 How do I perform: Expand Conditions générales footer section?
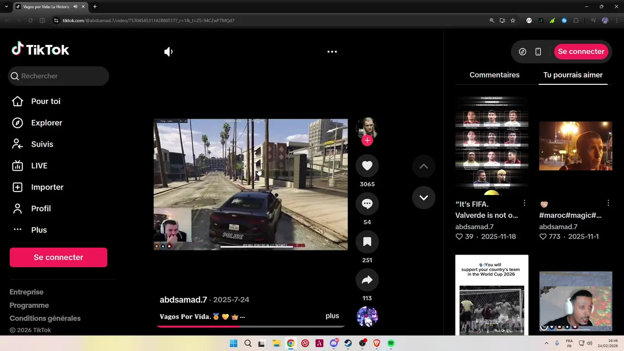(x=45, y=318)
